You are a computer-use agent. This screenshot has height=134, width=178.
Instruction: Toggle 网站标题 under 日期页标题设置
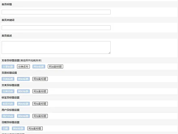tap(18, 129)
